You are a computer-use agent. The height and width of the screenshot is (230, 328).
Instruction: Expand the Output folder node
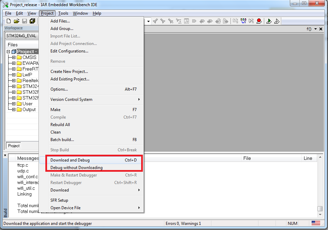[x=14, y=110]
